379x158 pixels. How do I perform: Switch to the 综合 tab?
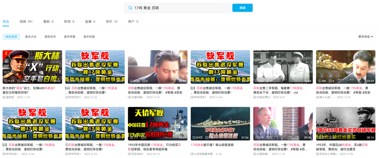tap(6, 22)
